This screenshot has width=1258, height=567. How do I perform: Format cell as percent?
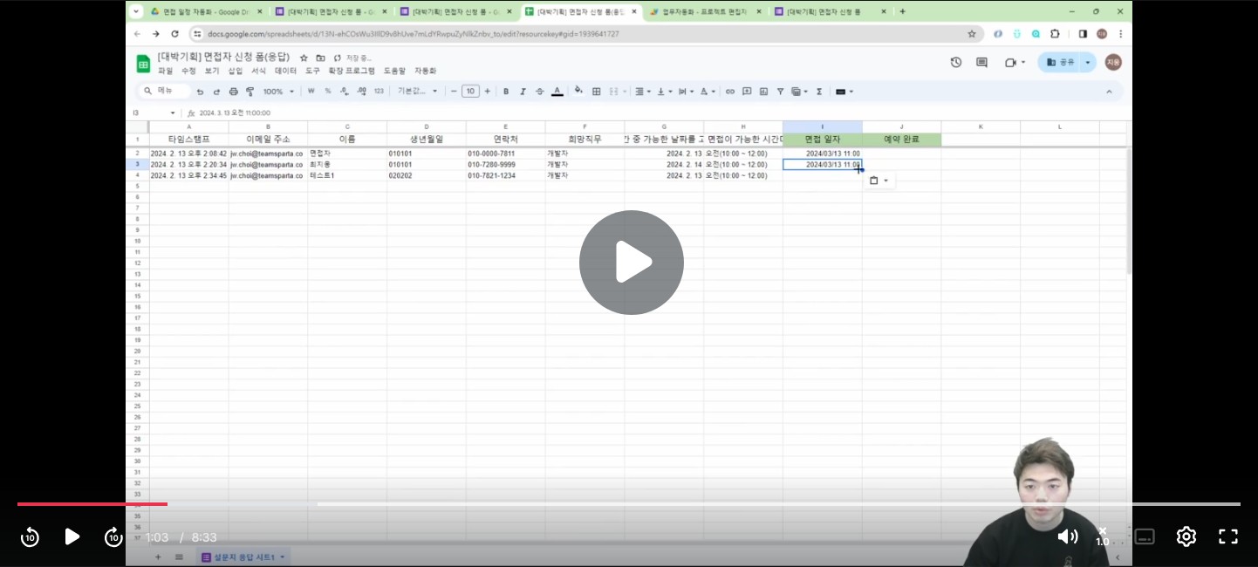tap(328, 92)
